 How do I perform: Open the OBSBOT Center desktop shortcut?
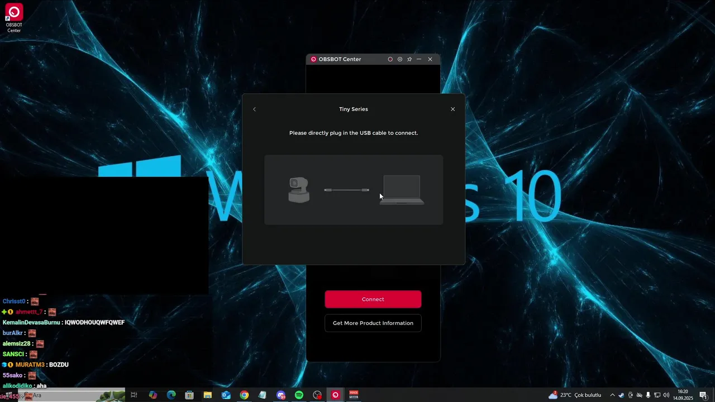coord(14,18)
